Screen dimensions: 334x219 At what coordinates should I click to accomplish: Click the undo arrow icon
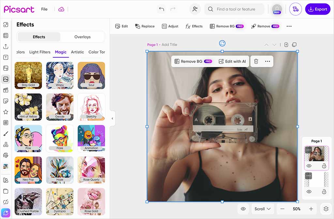[x=161, y=9]
